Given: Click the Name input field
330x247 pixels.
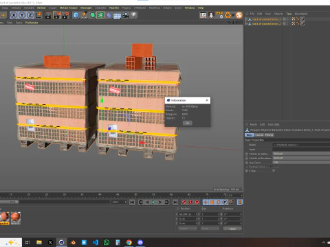Looking at the screenshot, I should click(x=301, y=145).
